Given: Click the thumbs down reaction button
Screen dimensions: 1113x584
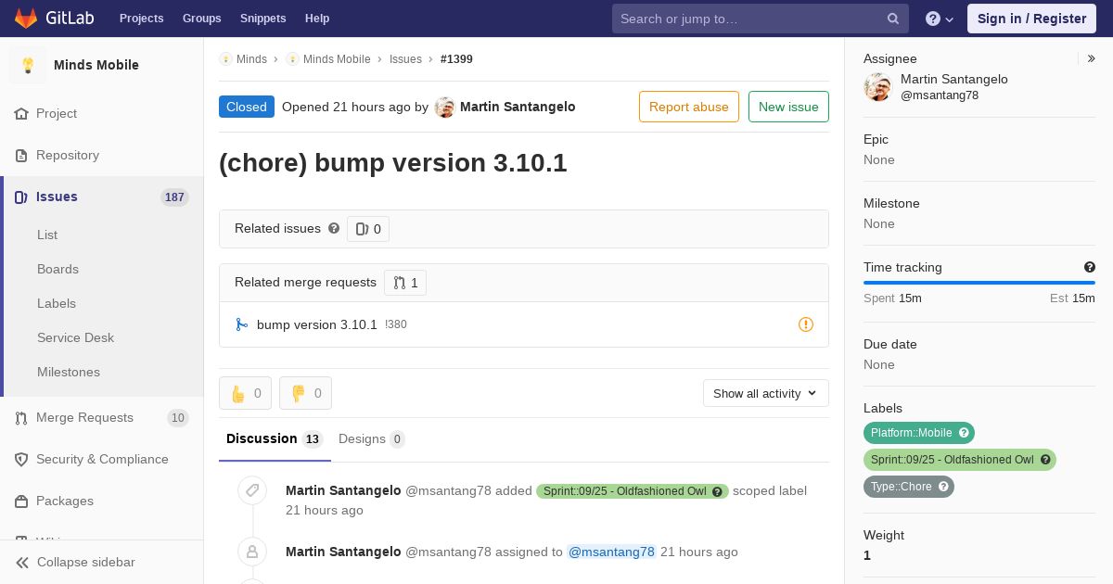Looking at the screenshot, I should coord(305,393).
